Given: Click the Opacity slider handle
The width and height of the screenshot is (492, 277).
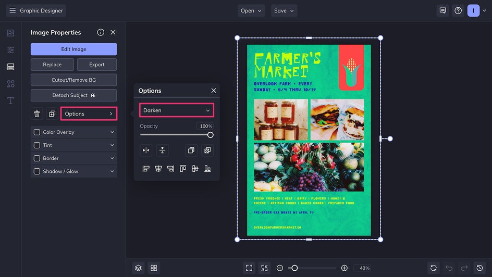Looking at the screenshot, I should click(x=210, y=135).
